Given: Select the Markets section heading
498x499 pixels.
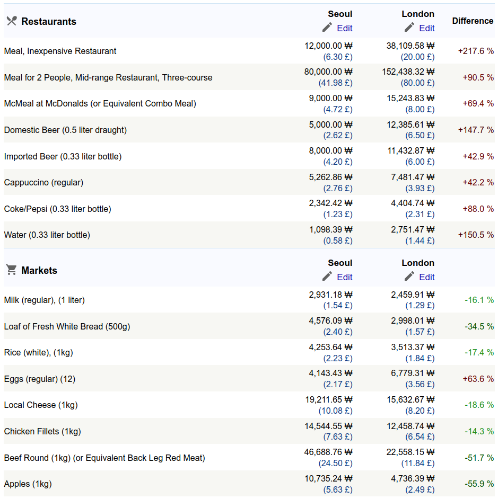Looking at the screenshot, I should tap(39, 271).
